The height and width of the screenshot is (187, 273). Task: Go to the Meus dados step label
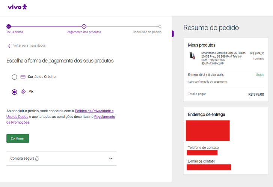[15, 32]
